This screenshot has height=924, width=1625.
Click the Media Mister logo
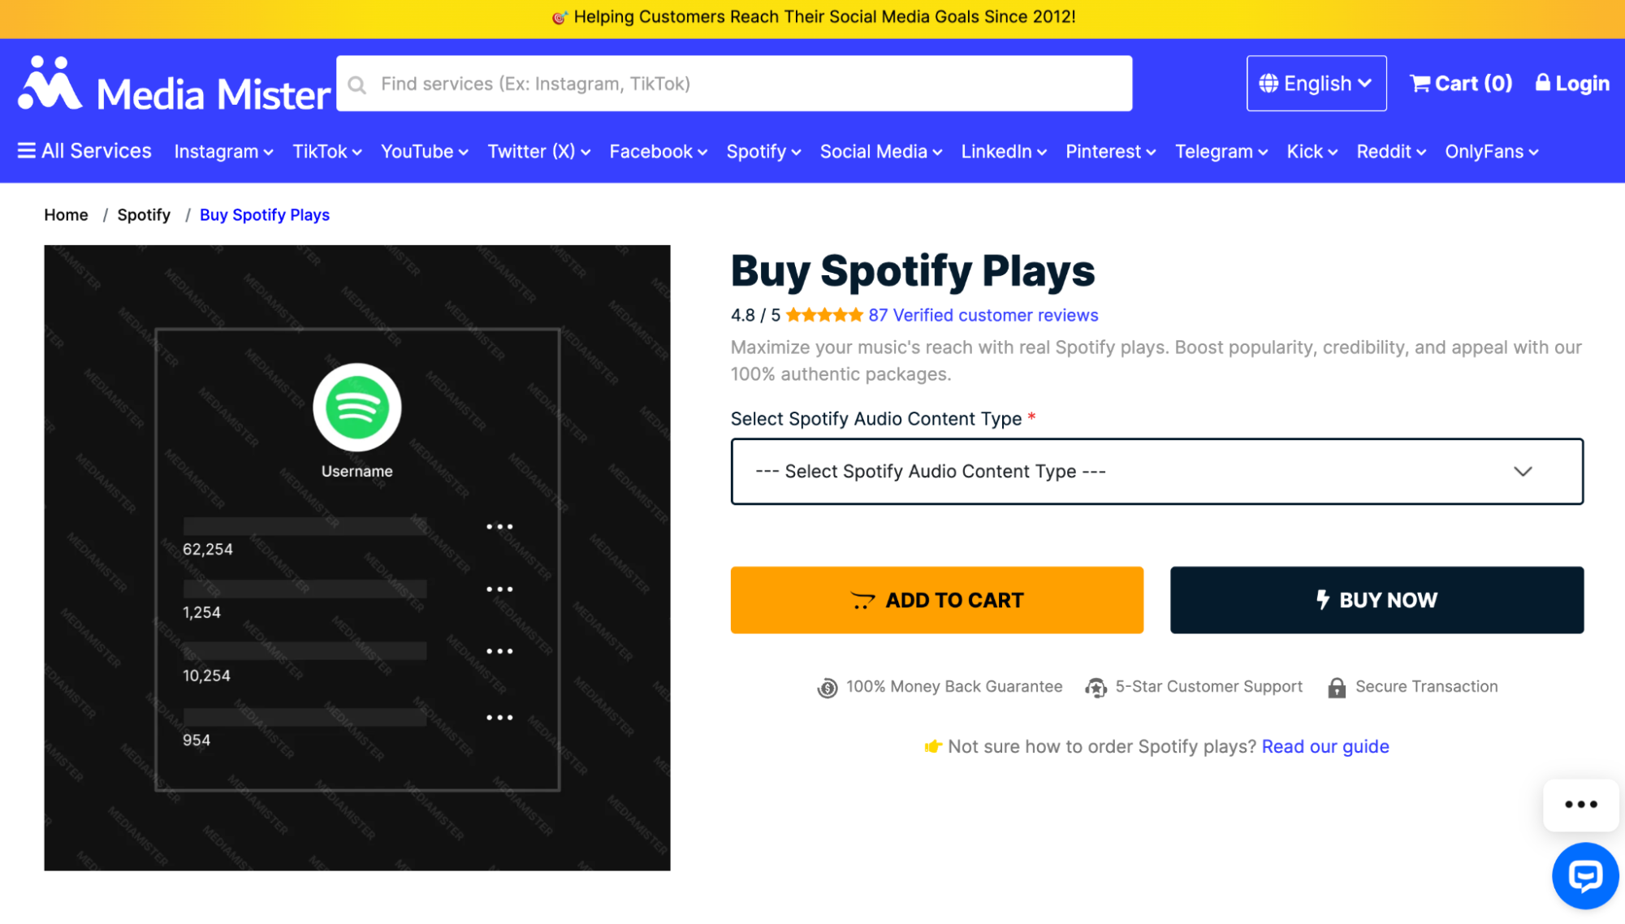pos(174,84)
